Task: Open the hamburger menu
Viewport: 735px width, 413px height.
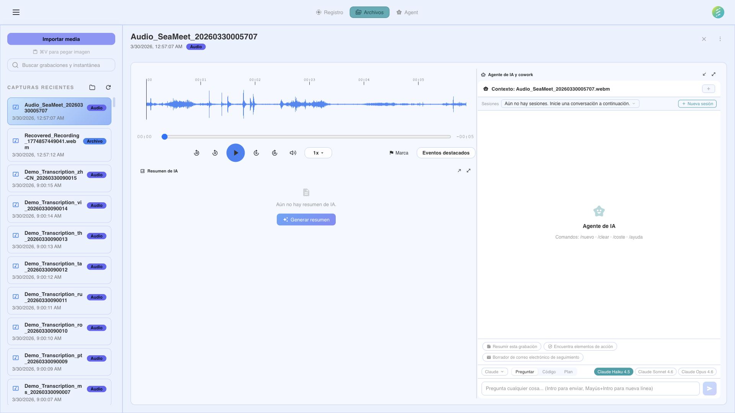Action: pyautogui.click(x=16, y=12)
